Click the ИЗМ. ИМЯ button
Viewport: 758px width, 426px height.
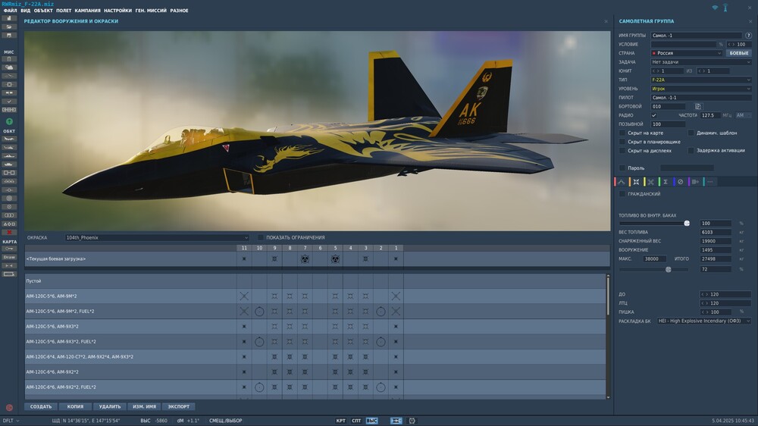[144, 406]
